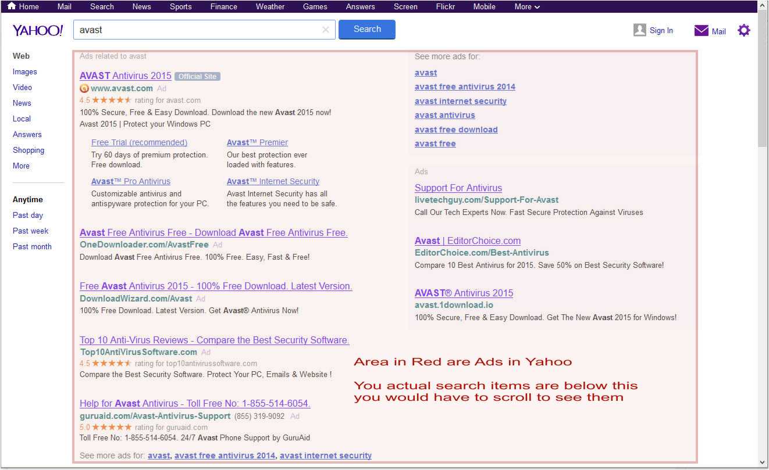The height and width of the screenshot is (470, 769).
Task: Expand the More dropdown in top bar
Action: tap(527, 6)
